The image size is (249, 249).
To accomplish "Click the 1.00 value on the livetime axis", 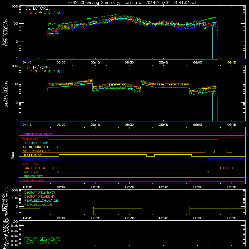I will click(x=14, y=222).
